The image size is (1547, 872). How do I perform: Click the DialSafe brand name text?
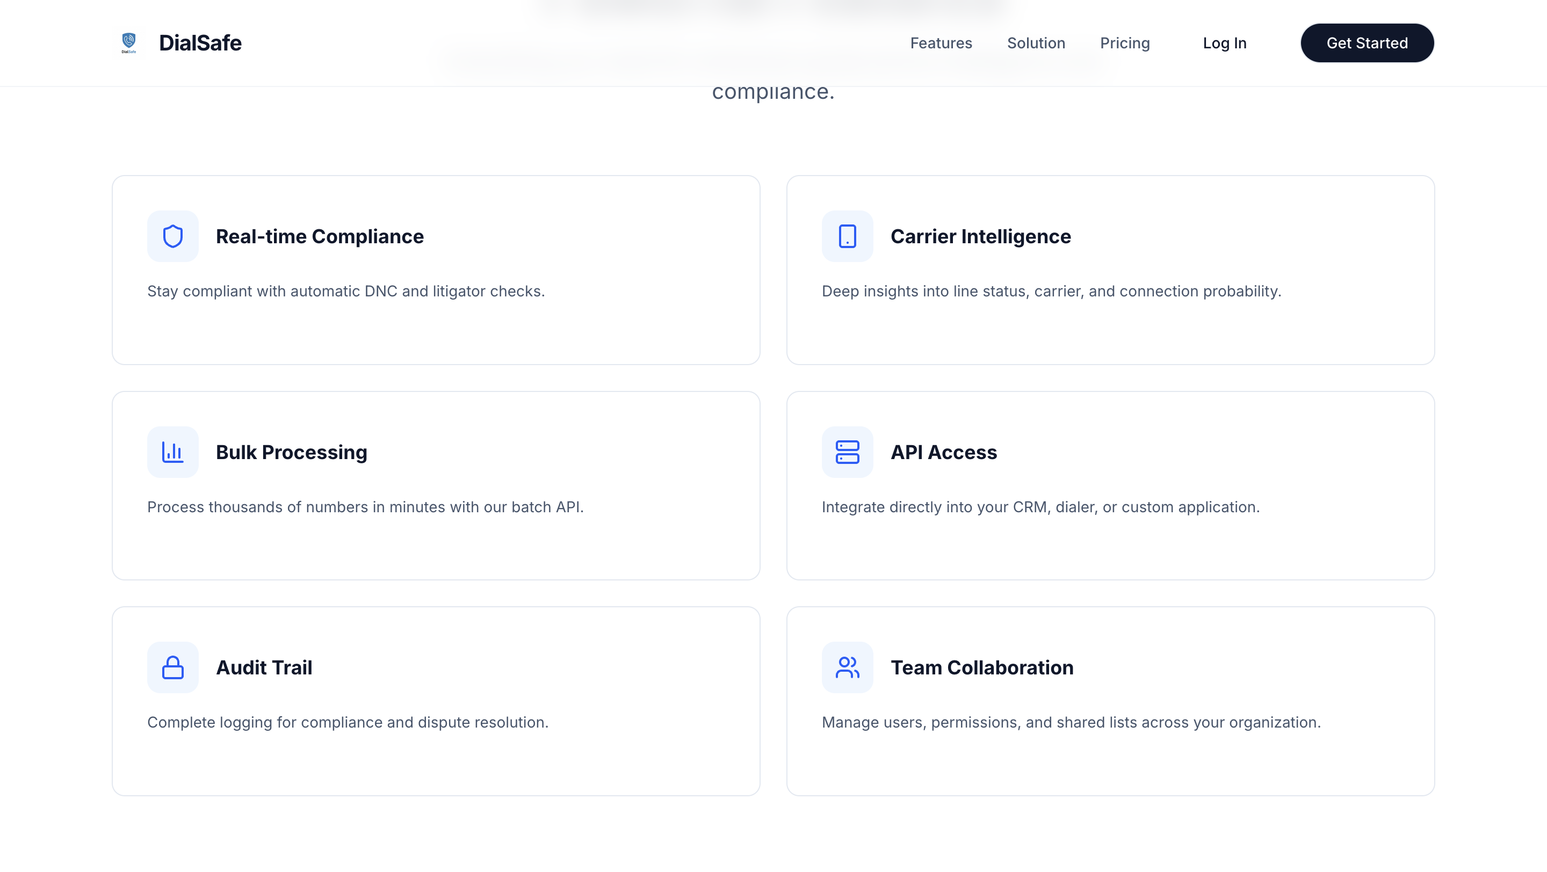(200, 43)
